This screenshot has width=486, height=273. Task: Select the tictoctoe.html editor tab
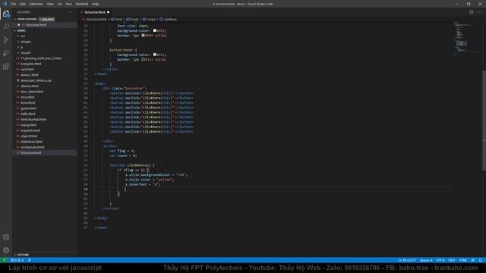(94, 12)
